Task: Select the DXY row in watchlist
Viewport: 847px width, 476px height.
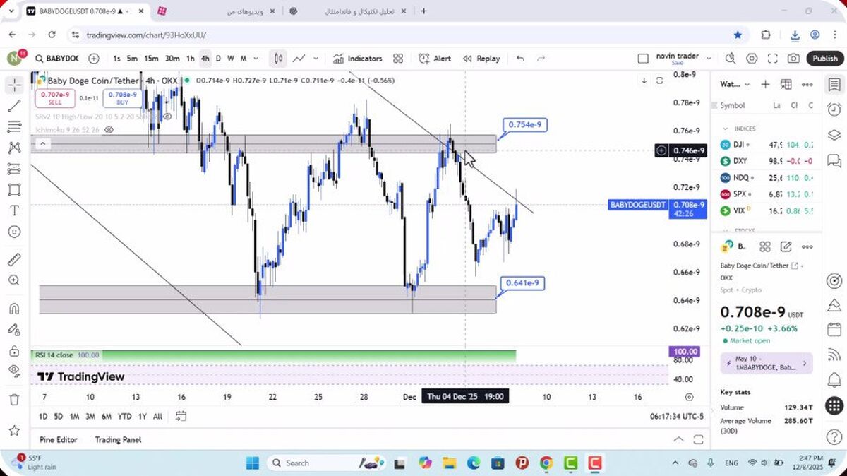Action: point(767,161)
